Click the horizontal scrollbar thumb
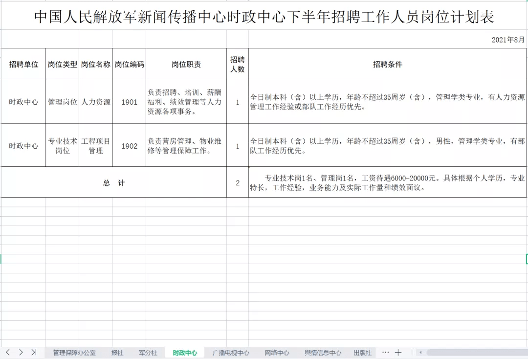 pyautogui.click(x=477, y=353)
